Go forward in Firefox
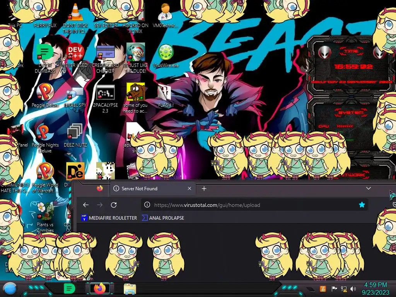 click(x=100, y=205)
